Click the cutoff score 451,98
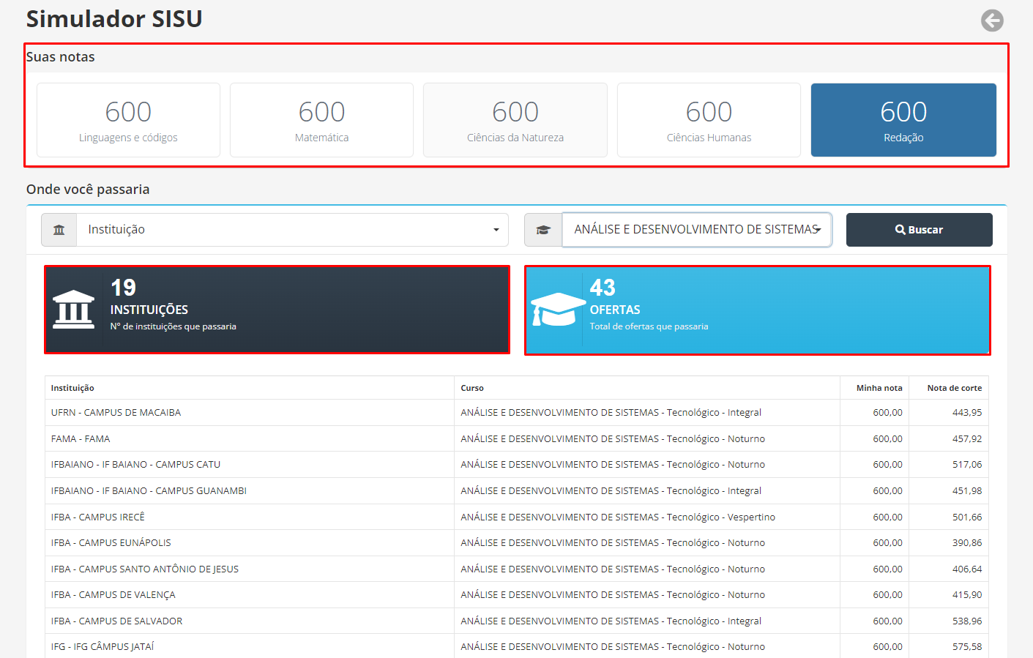 967,491
